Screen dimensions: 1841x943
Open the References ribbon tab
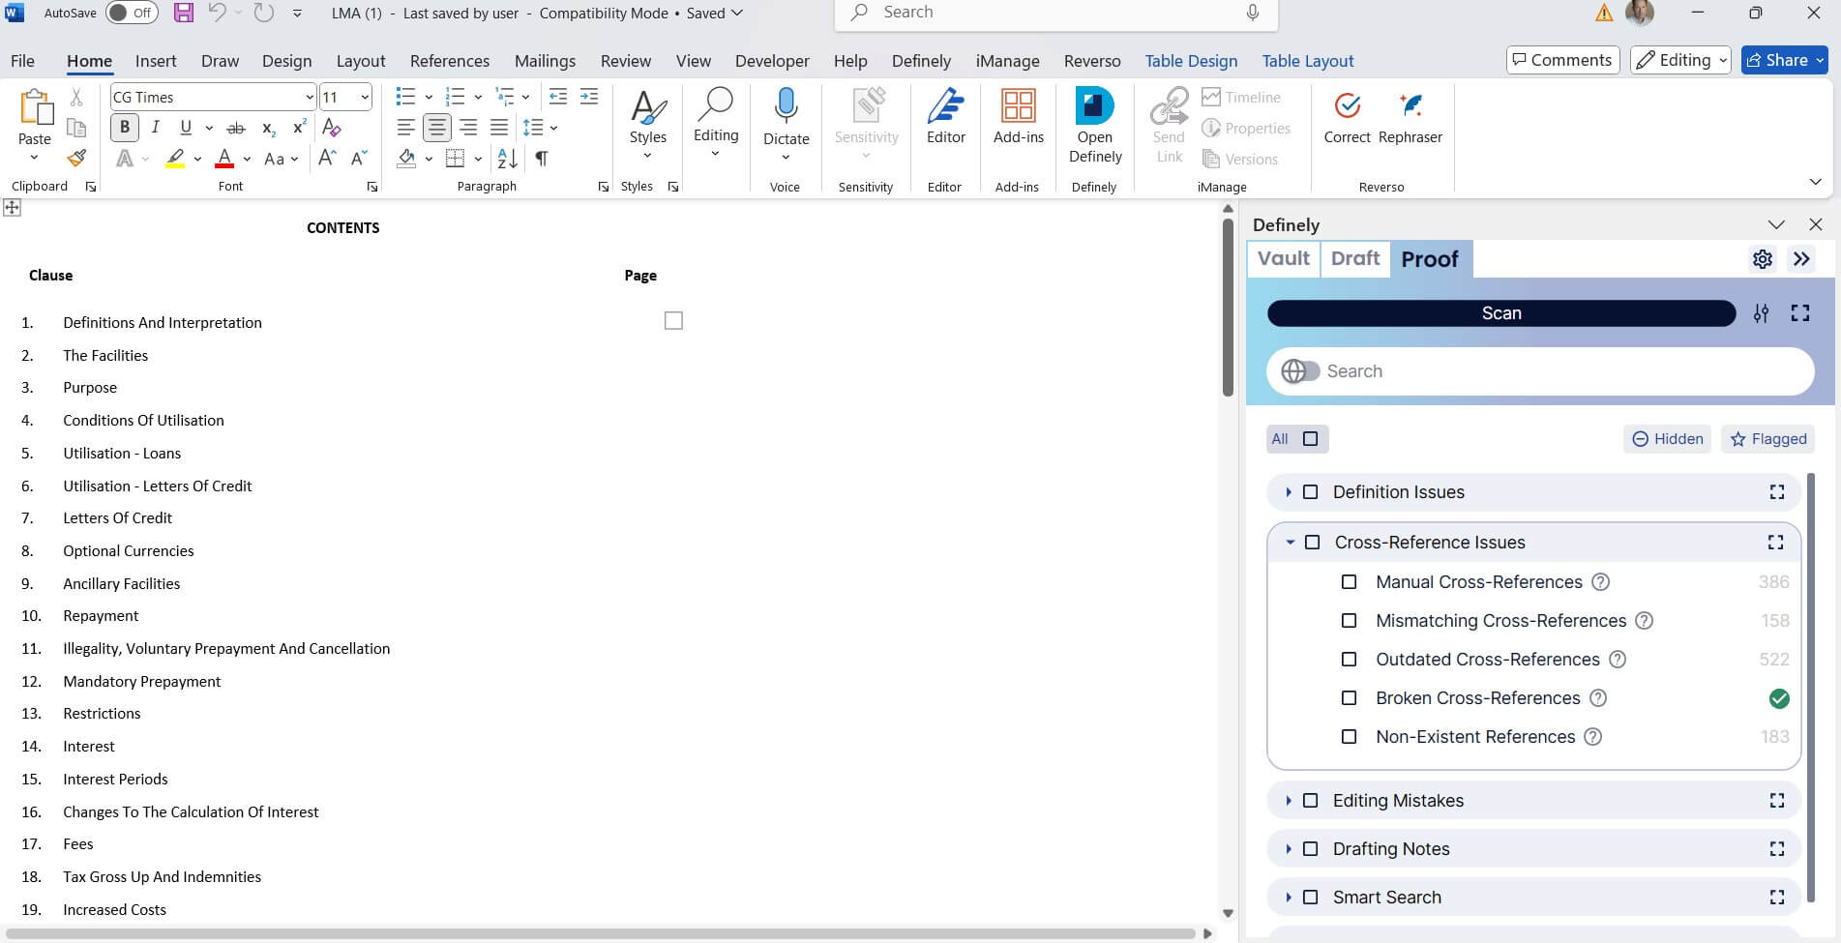point(449,61)
